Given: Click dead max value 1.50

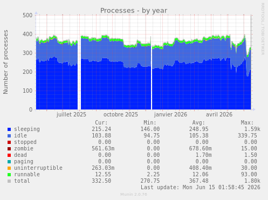Looking at the screenshot, I should (251, 155).
